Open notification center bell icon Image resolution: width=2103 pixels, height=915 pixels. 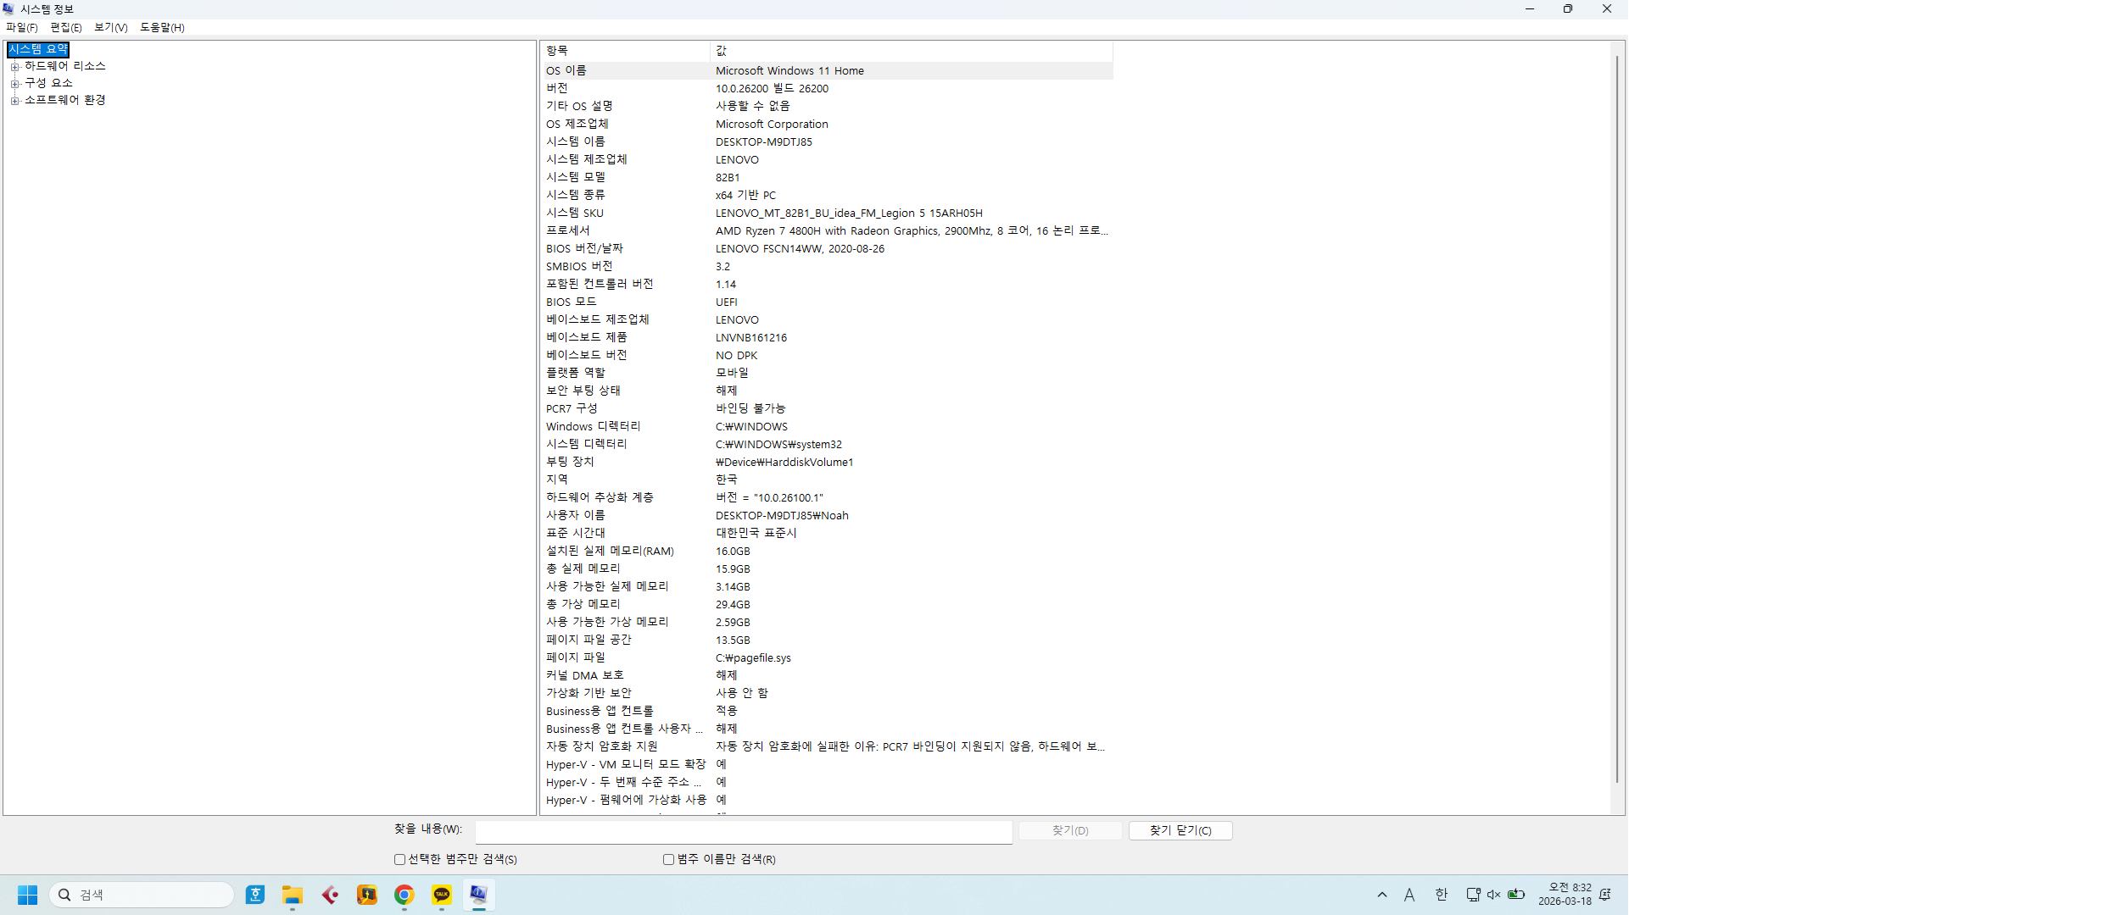click(x=1605, y=895)
